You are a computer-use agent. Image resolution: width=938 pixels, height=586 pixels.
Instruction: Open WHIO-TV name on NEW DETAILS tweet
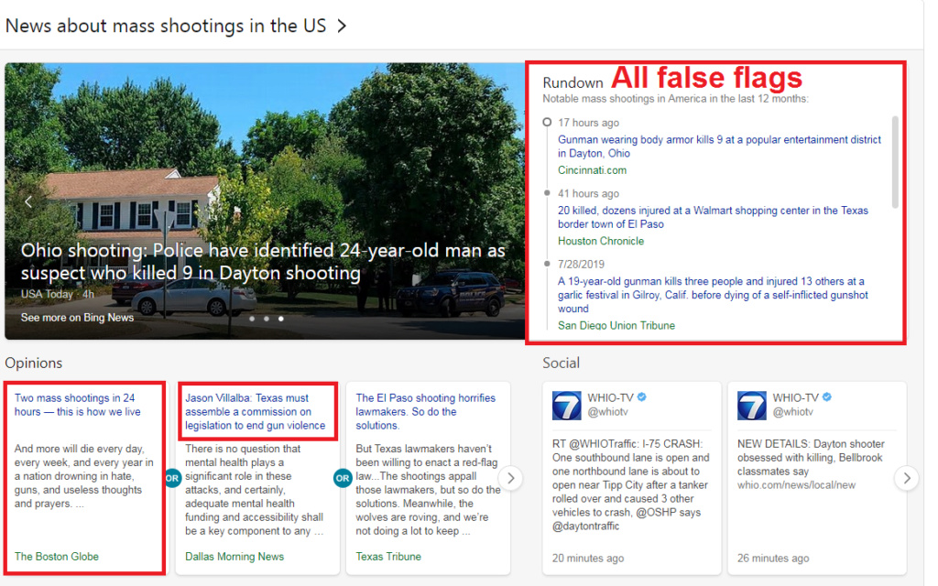pos(796,397)
